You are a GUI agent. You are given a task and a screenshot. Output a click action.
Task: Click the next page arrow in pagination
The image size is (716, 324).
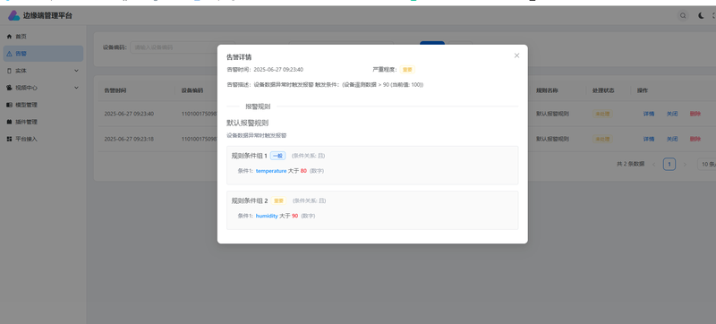click(x=685, y=165)
